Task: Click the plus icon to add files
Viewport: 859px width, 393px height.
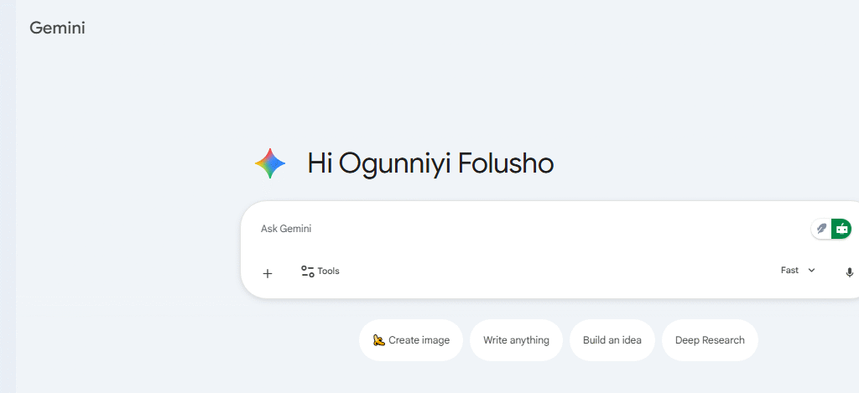Action: coord(268,273)
